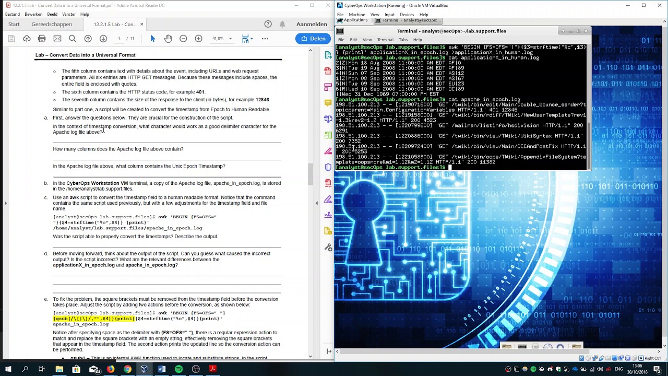Open File menu in VirtualBox window

pyautogui.click(x=340, y=15)
